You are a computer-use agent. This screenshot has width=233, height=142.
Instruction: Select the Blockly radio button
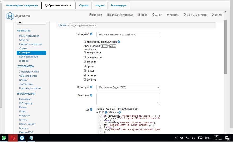coord(109,112)
